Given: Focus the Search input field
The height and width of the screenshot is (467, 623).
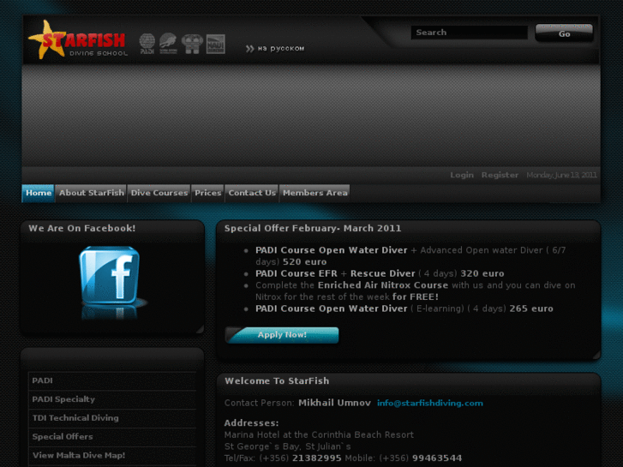Looking at the screenshot, I should [x=470, y=33].
